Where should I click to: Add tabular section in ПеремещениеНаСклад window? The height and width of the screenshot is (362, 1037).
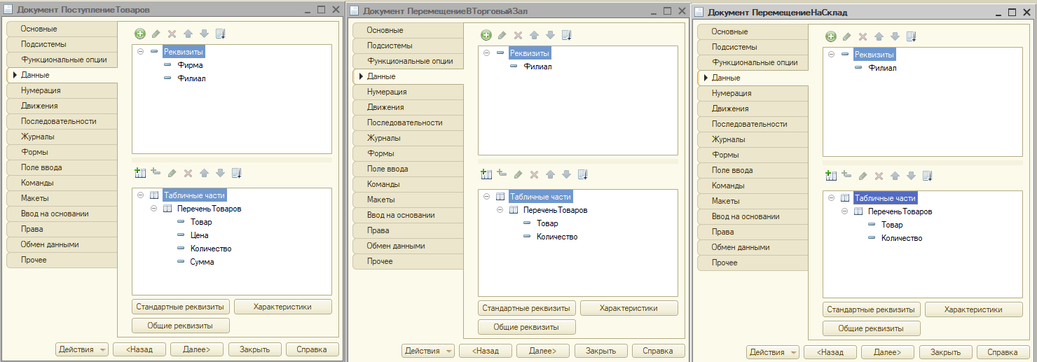(830, 175)
